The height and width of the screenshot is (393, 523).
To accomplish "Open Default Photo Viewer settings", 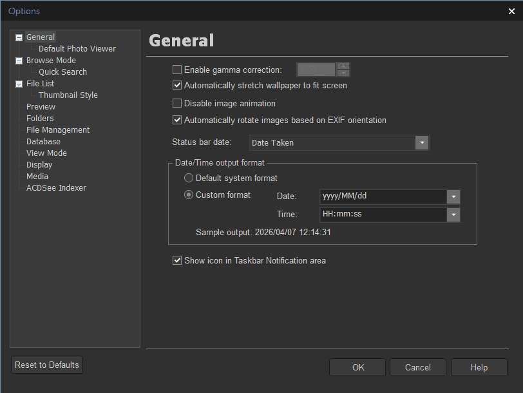I will (77, 49).
